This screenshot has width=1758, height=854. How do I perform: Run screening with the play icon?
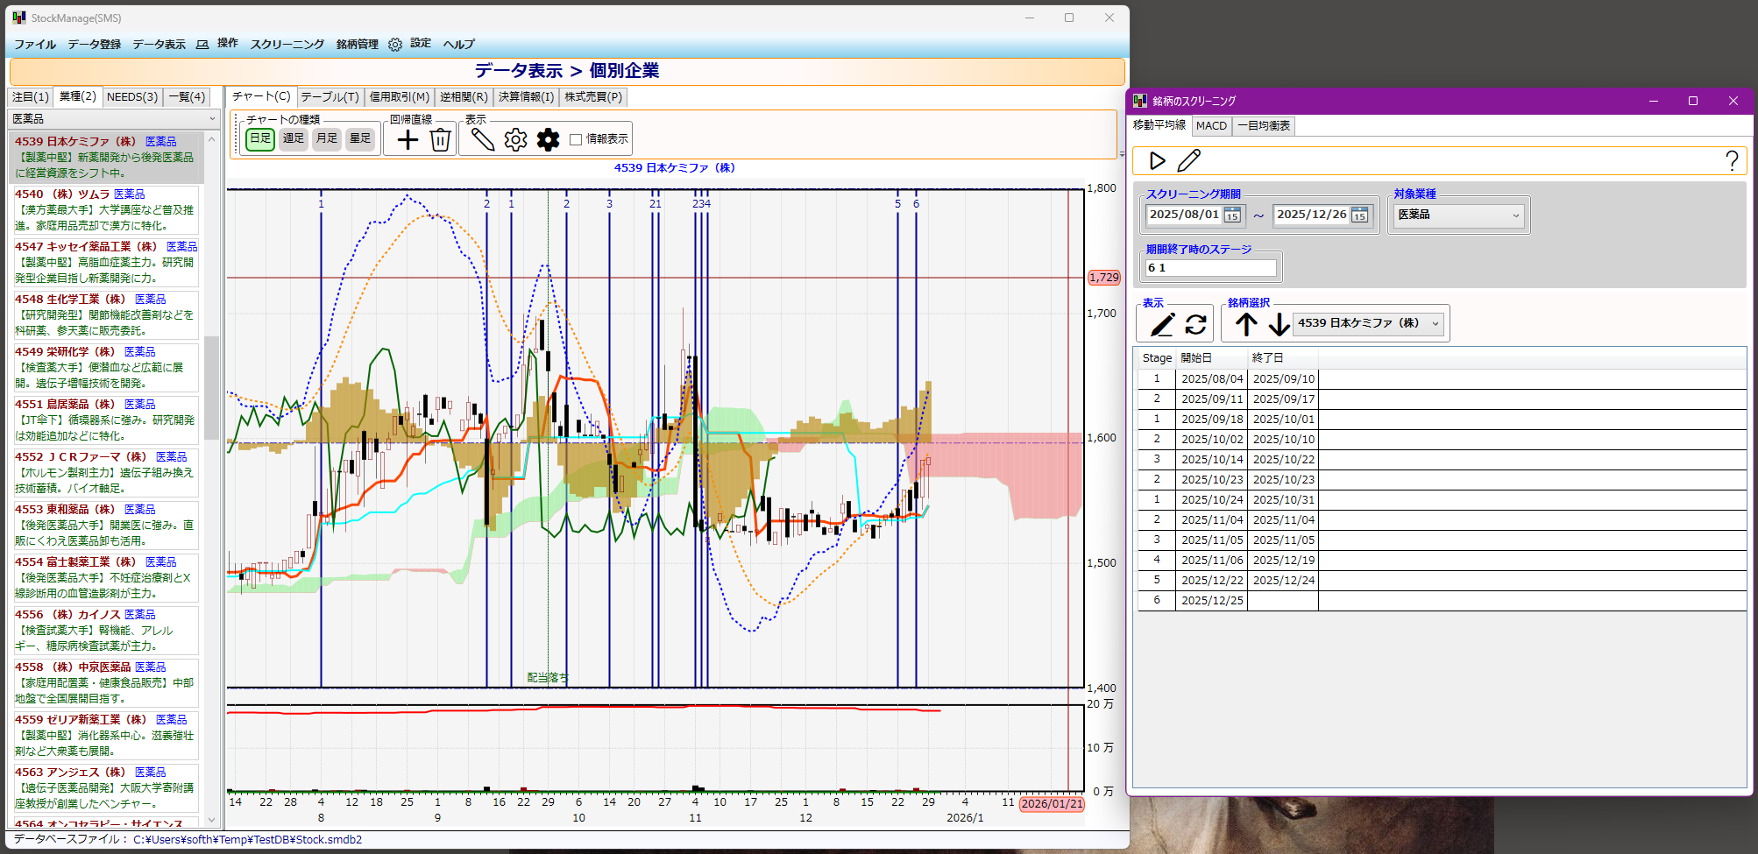click(x=1157, y=160)
